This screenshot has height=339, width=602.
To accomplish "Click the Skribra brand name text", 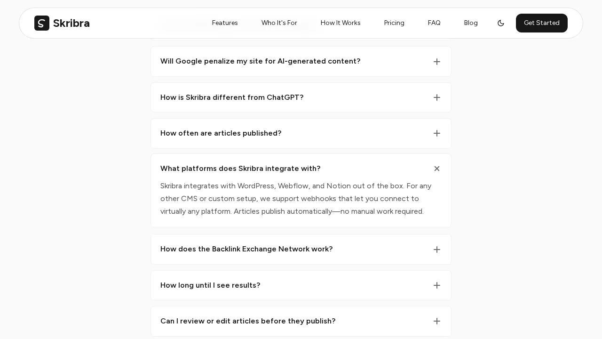I will 71,23.
